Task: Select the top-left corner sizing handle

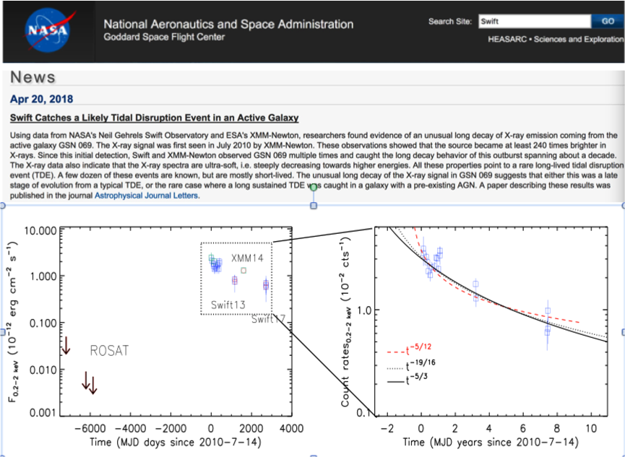Action: point(1,206)
